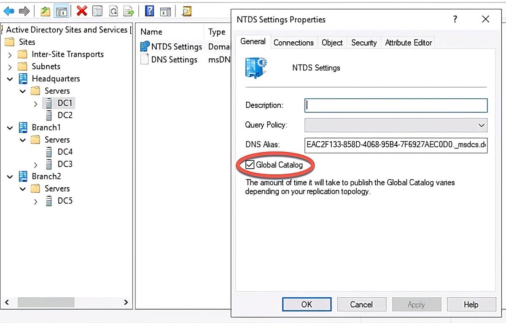The image size is (506, 323).
Task: Click the OK button
Action: click(x=307, y=304)
